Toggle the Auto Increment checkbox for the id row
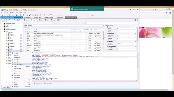174x97 pixels. [80, 32]
